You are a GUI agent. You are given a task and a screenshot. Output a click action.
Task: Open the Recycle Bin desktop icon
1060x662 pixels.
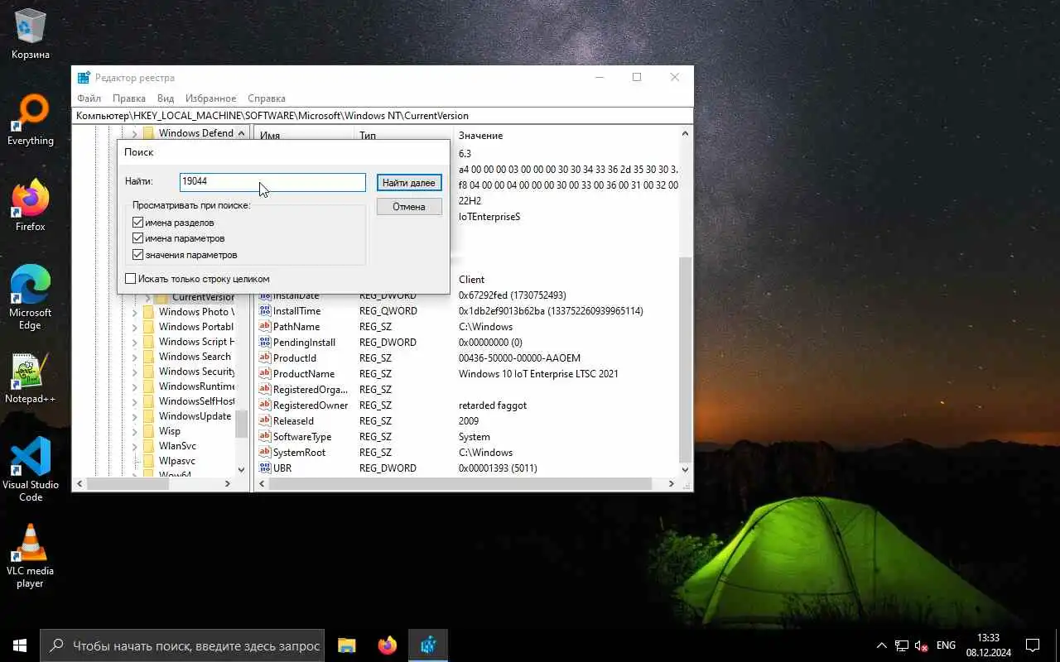(31, 33)
